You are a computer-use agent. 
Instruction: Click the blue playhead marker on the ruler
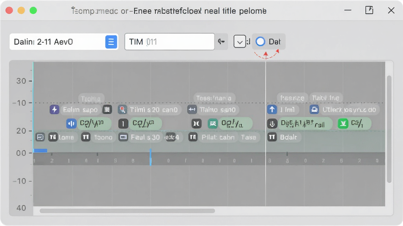(x=150, y=157)
